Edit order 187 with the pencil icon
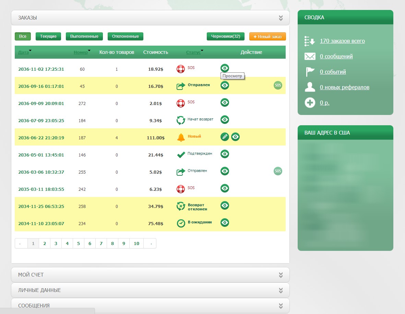The width and height of the screenshot is (405, 314). tap(225, 137)
